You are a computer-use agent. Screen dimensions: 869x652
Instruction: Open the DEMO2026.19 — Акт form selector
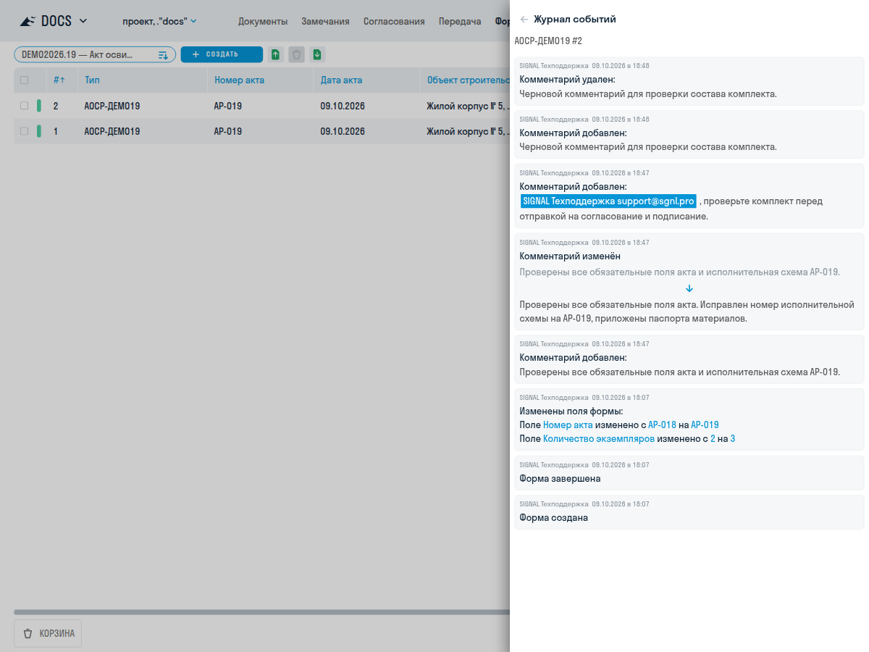95,54
